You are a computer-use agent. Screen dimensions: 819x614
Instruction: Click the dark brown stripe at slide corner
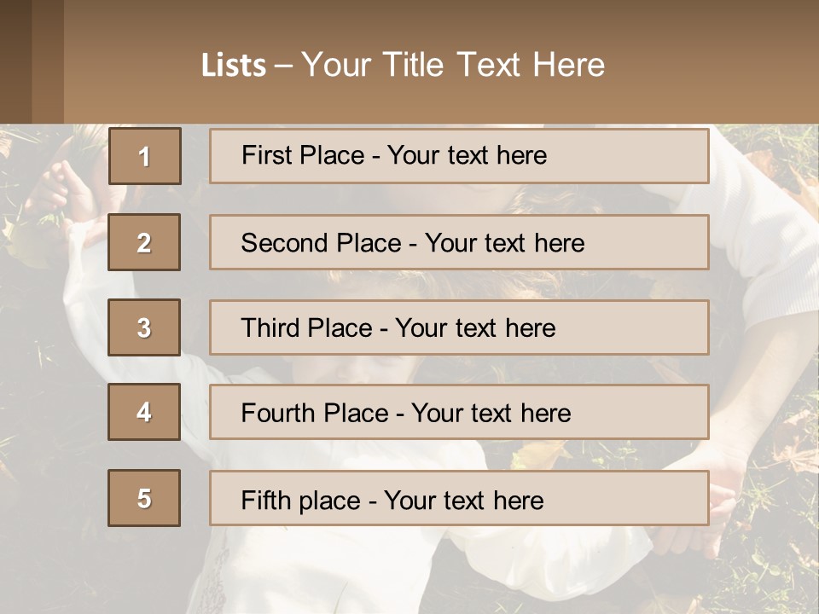coord(15,61)
